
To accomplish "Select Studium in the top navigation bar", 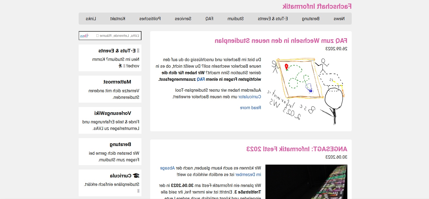I will [235, 19].
